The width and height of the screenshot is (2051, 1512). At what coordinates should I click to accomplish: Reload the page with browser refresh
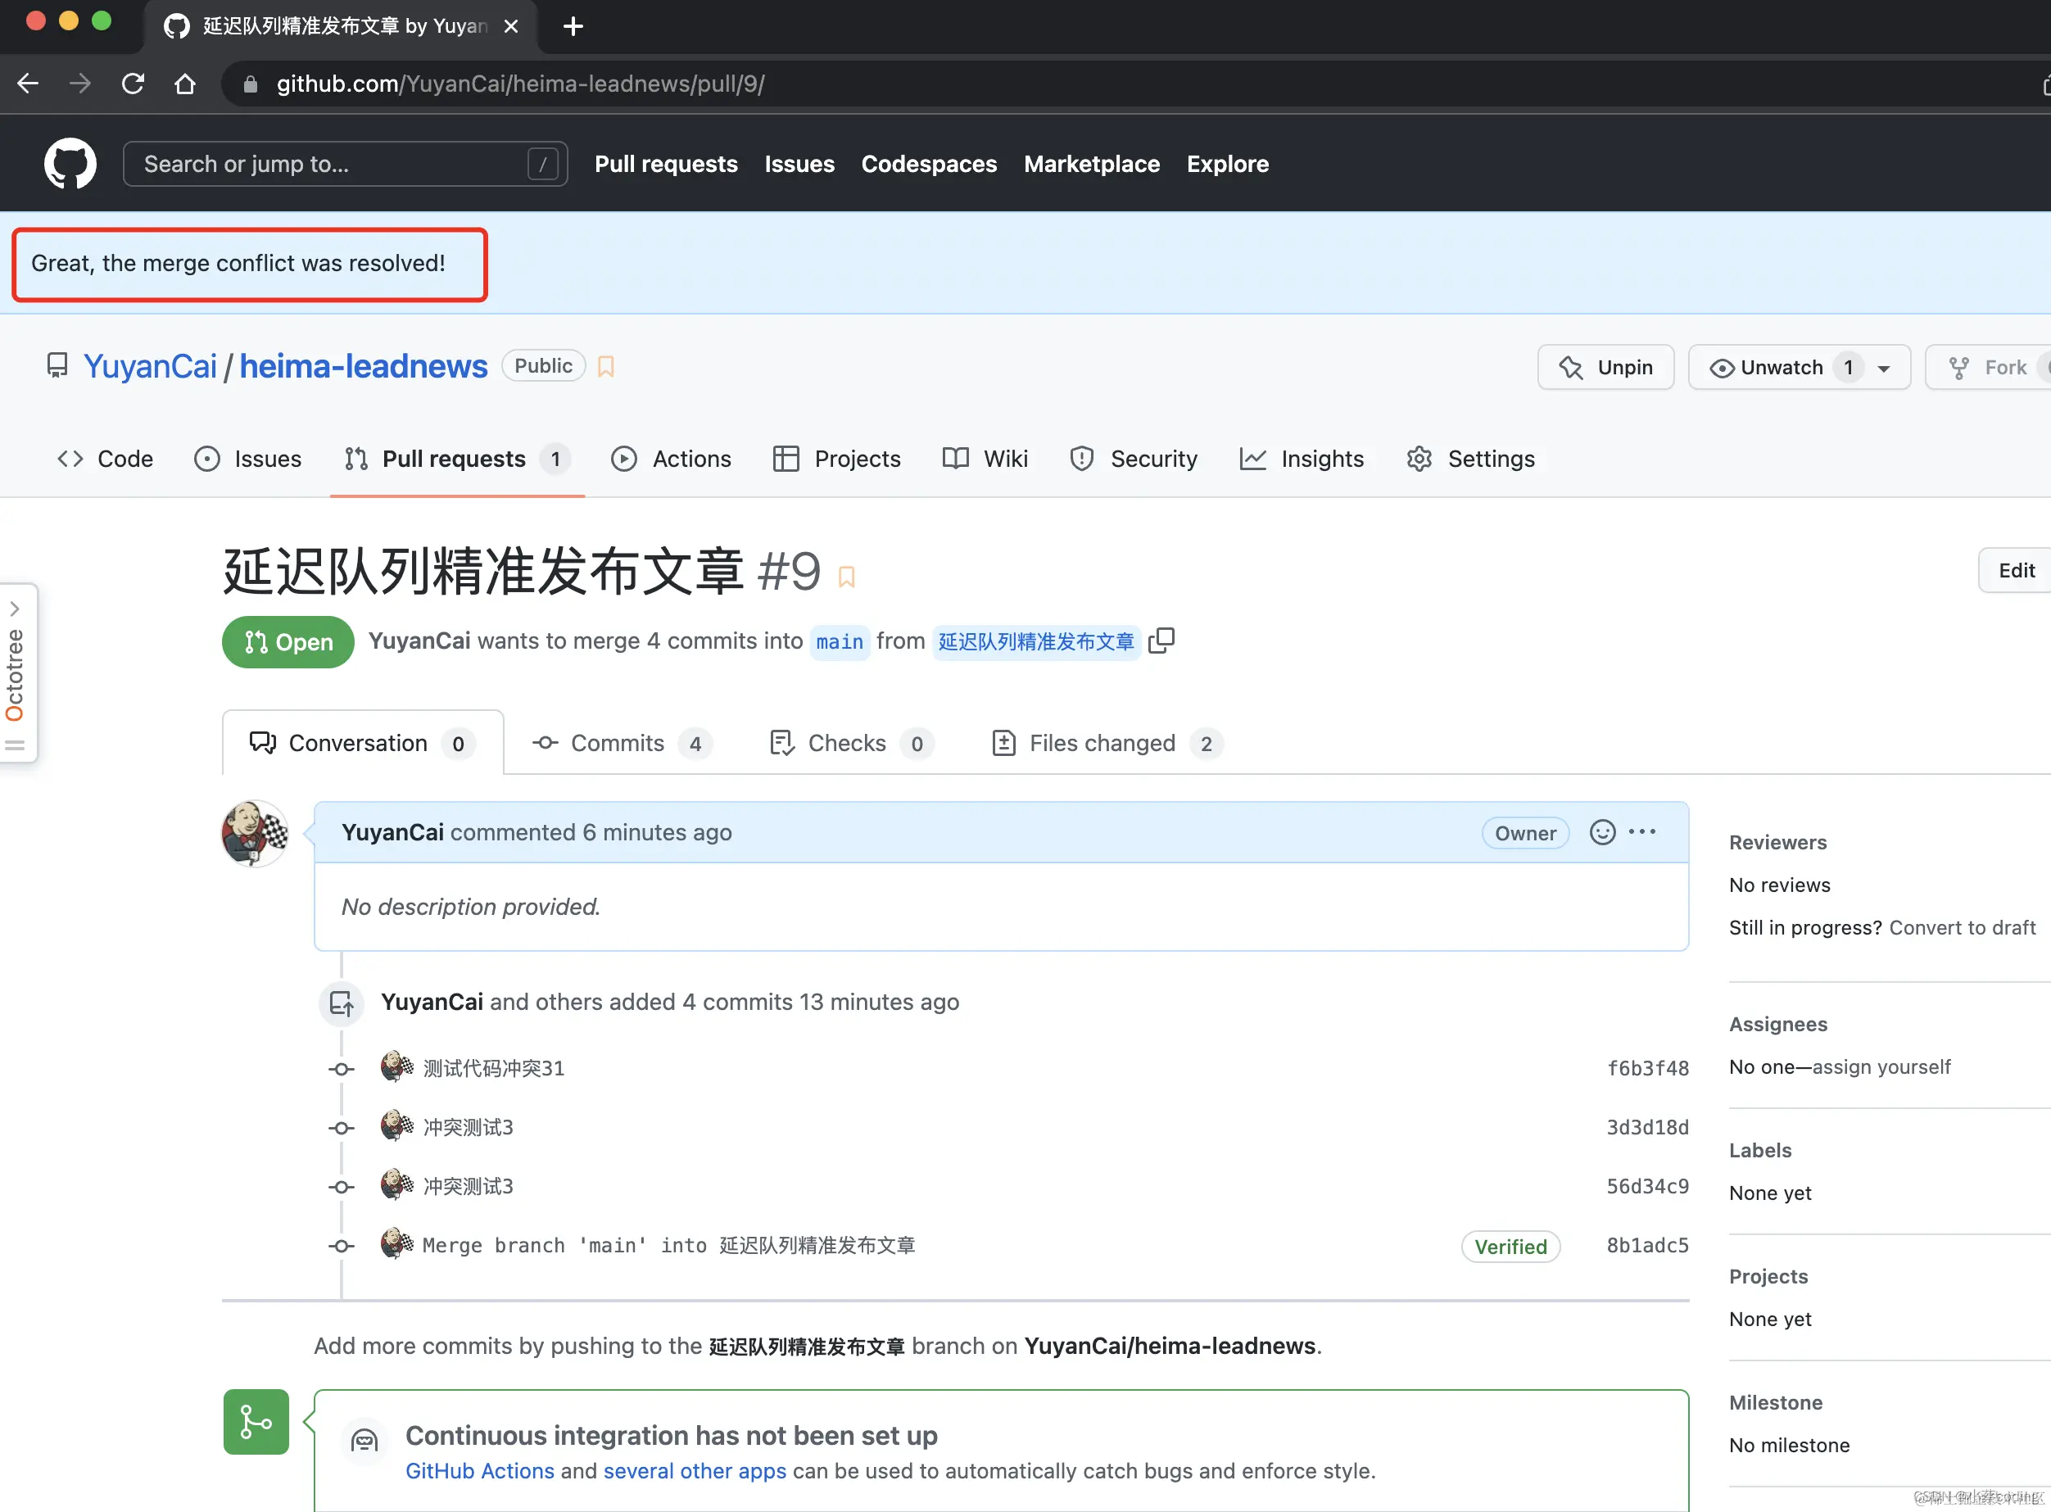pos(133,84)
